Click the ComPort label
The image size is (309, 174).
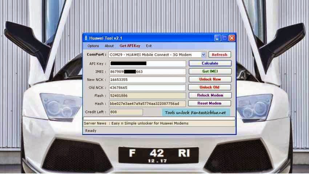[x=97, y=54]
